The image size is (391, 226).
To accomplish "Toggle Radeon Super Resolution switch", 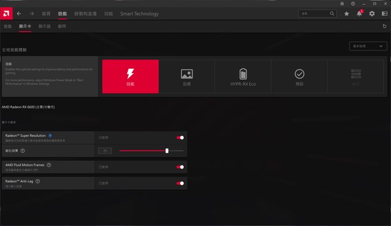I will pyautogui.click(x=180, y=138).
